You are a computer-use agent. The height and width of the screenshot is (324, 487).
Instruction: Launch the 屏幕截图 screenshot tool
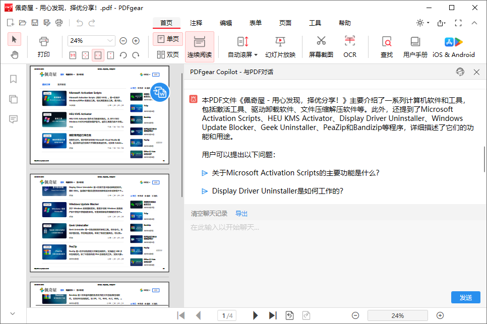coord(321,47)
